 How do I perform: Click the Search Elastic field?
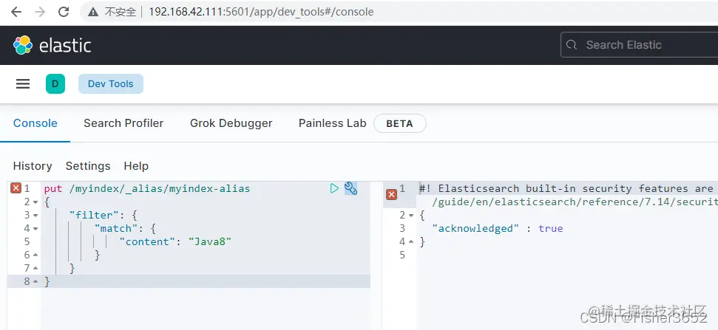point(639,45)
